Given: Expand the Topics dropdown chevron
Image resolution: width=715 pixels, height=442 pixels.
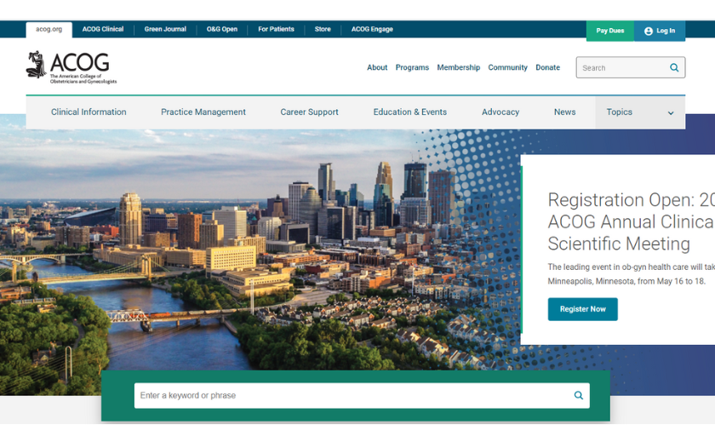Looking at the screenshot, I should pos(671,113).
